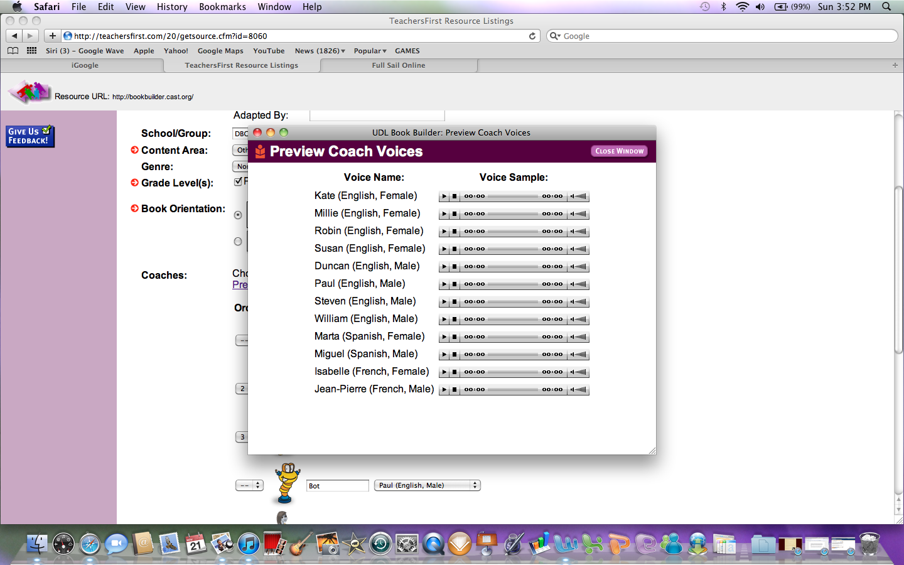
Task: Open the order dropdown beside the Bot coach
Action: coord(249,485)
